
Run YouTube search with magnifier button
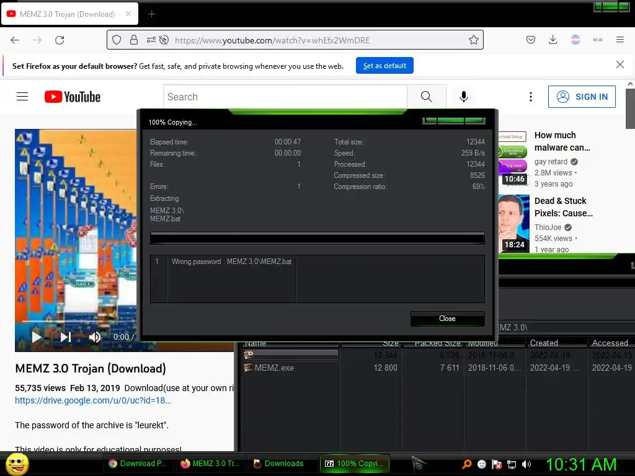(427, 96)
